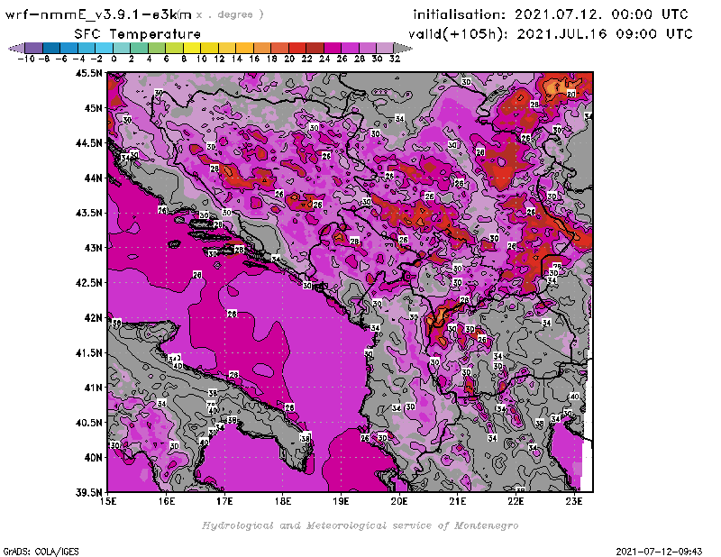Viewport: 721px width, 557px height.
Task: Click the 41.5N latitude label
Action: click(x=89, y=352)
